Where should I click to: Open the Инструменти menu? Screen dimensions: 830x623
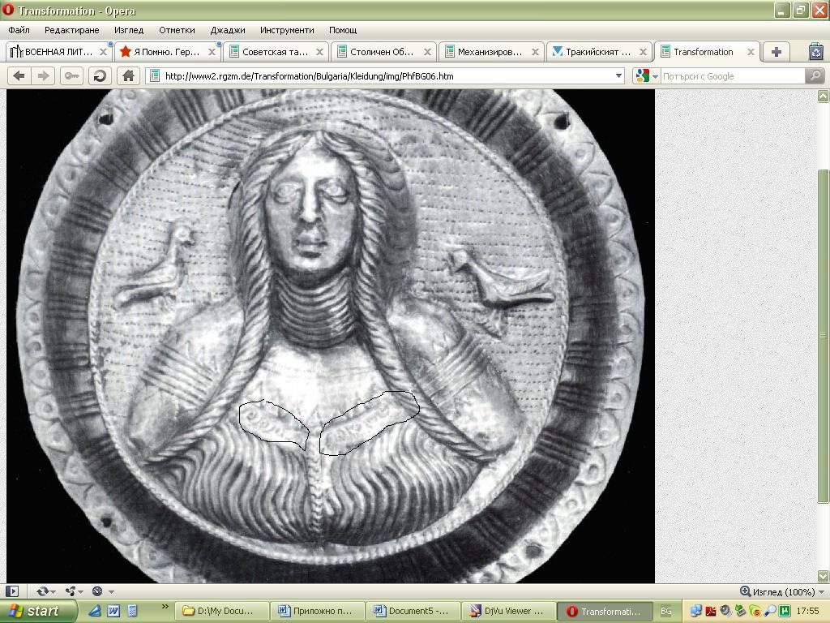287,30
